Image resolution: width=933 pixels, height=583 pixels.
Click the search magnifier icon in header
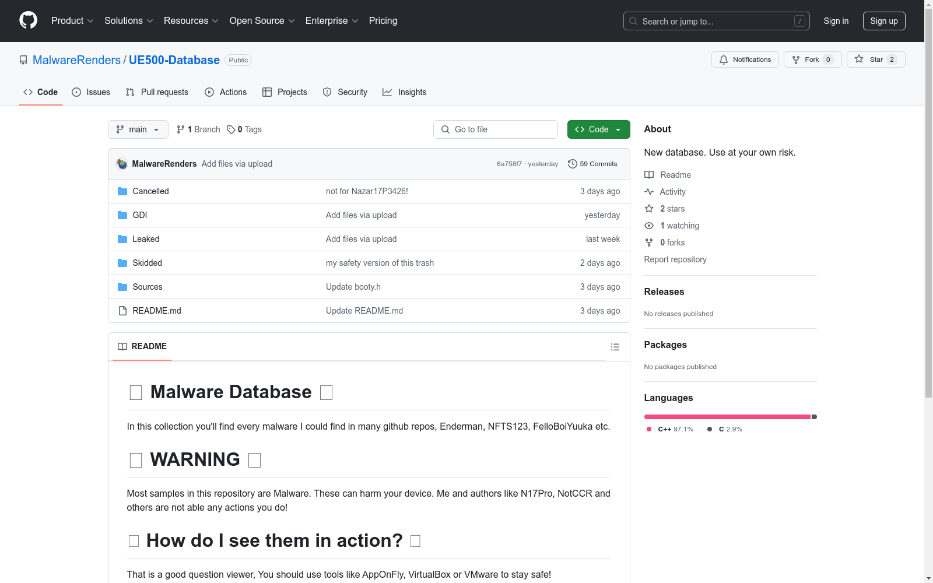coord(633,21)
